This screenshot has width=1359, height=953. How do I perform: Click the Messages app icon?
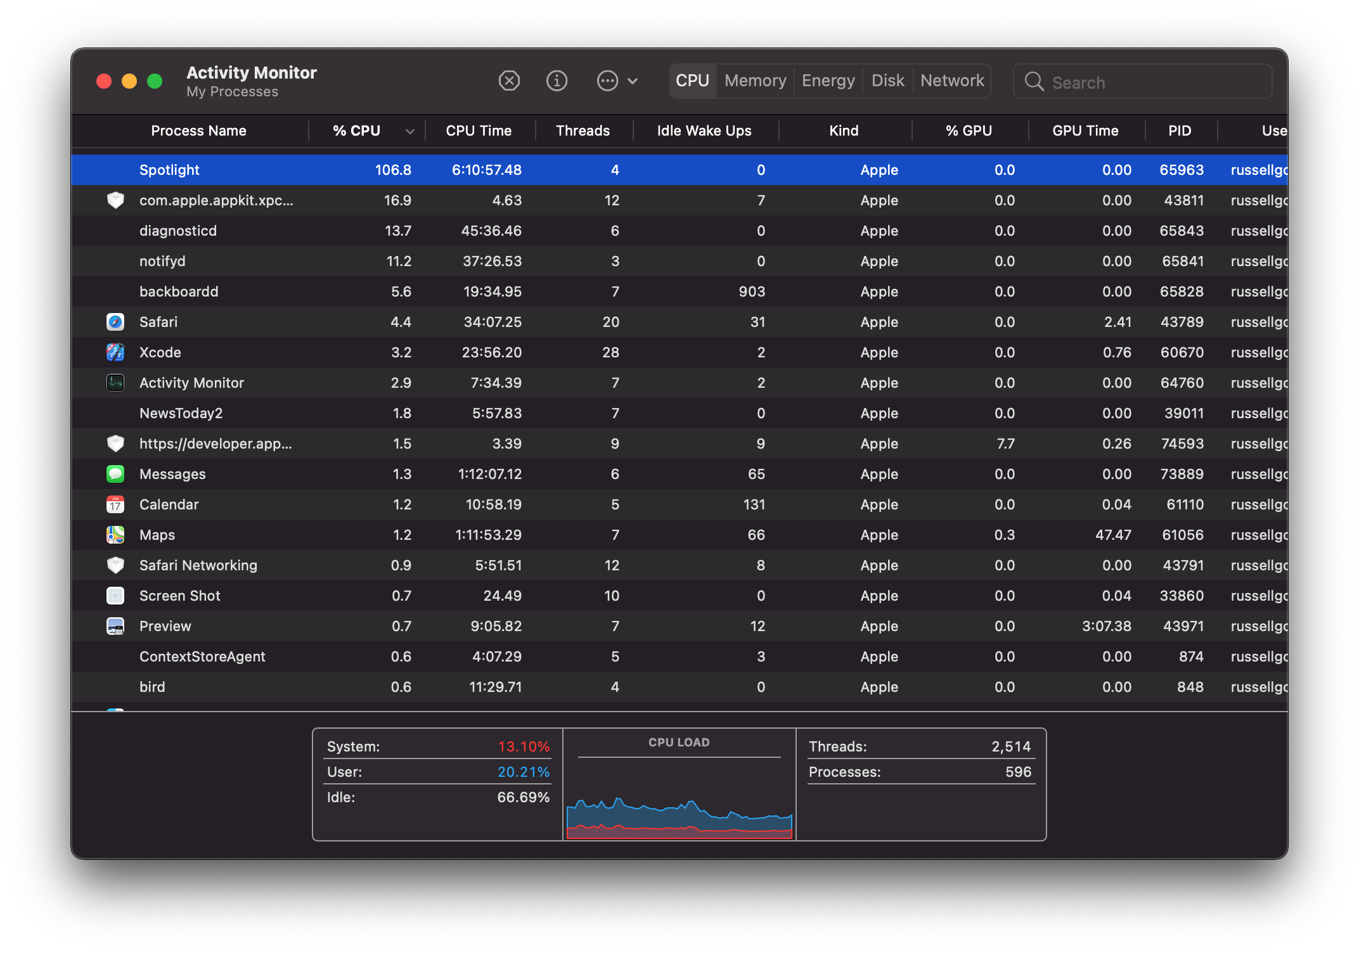click(115, 474)
